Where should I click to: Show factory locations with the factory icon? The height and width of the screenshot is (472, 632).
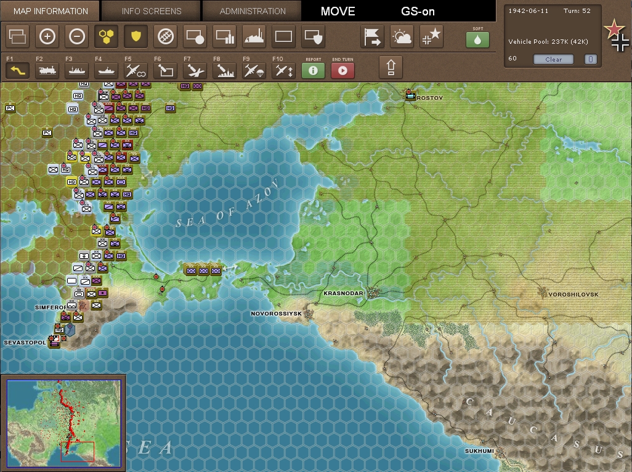254,37
